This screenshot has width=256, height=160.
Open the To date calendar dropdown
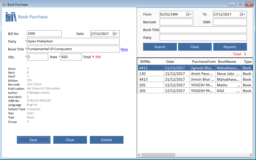coord(243,14)
